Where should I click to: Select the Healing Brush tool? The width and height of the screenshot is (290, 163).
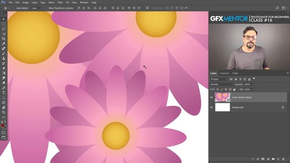click(4, 48)
